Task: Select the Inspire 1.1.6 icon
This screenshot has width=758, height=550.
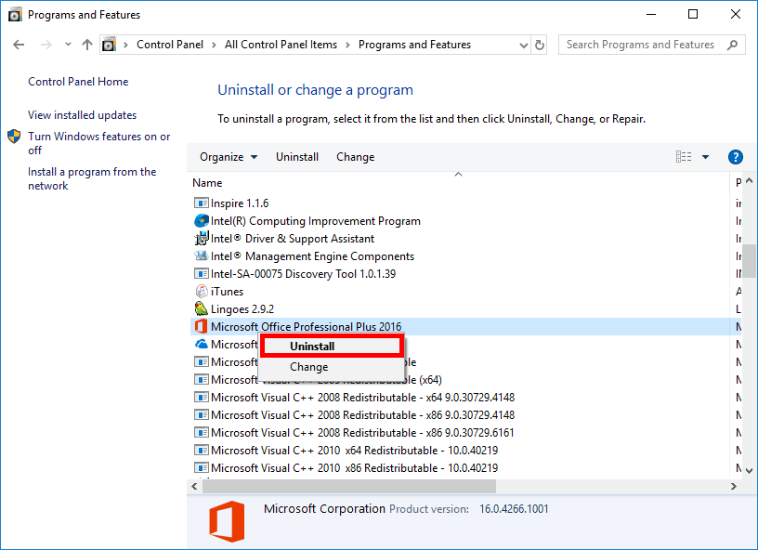Action: point(201,203)
